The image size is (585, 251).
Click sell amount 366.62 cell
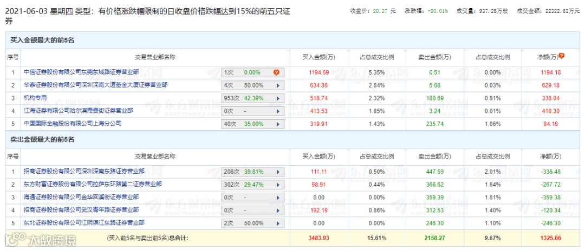(435, 185)
